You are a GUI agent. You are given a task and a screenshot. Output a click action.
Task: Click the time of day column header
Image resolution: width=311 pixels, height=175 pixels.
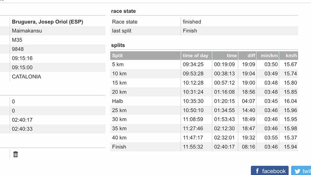(195, 56)
